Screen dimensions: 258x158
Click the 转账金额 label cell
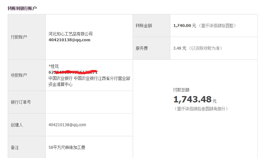tap(144, 26)
